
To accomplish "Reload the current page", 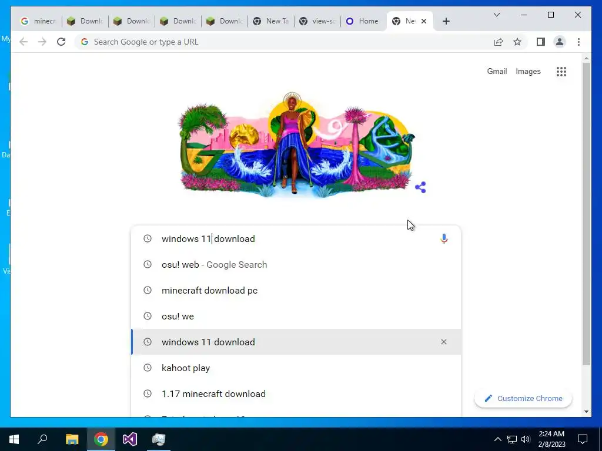I will point(61,42).
